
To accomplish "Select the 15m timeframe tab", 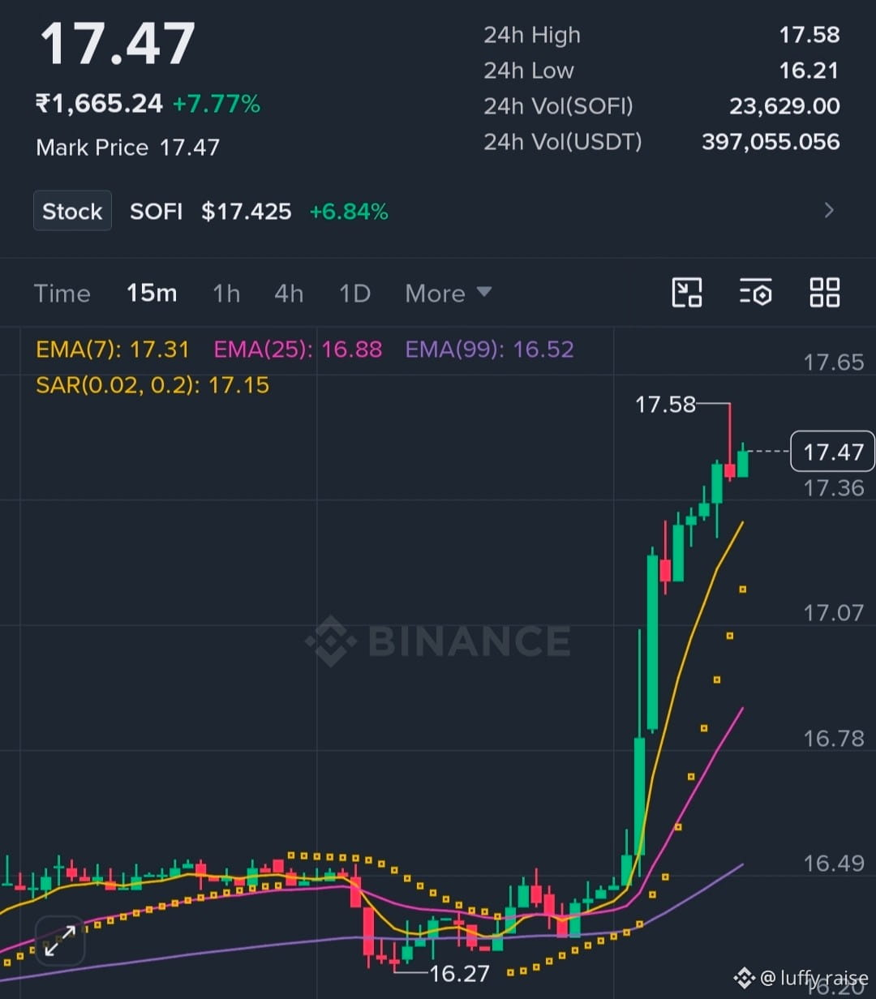I will (152, 293).
